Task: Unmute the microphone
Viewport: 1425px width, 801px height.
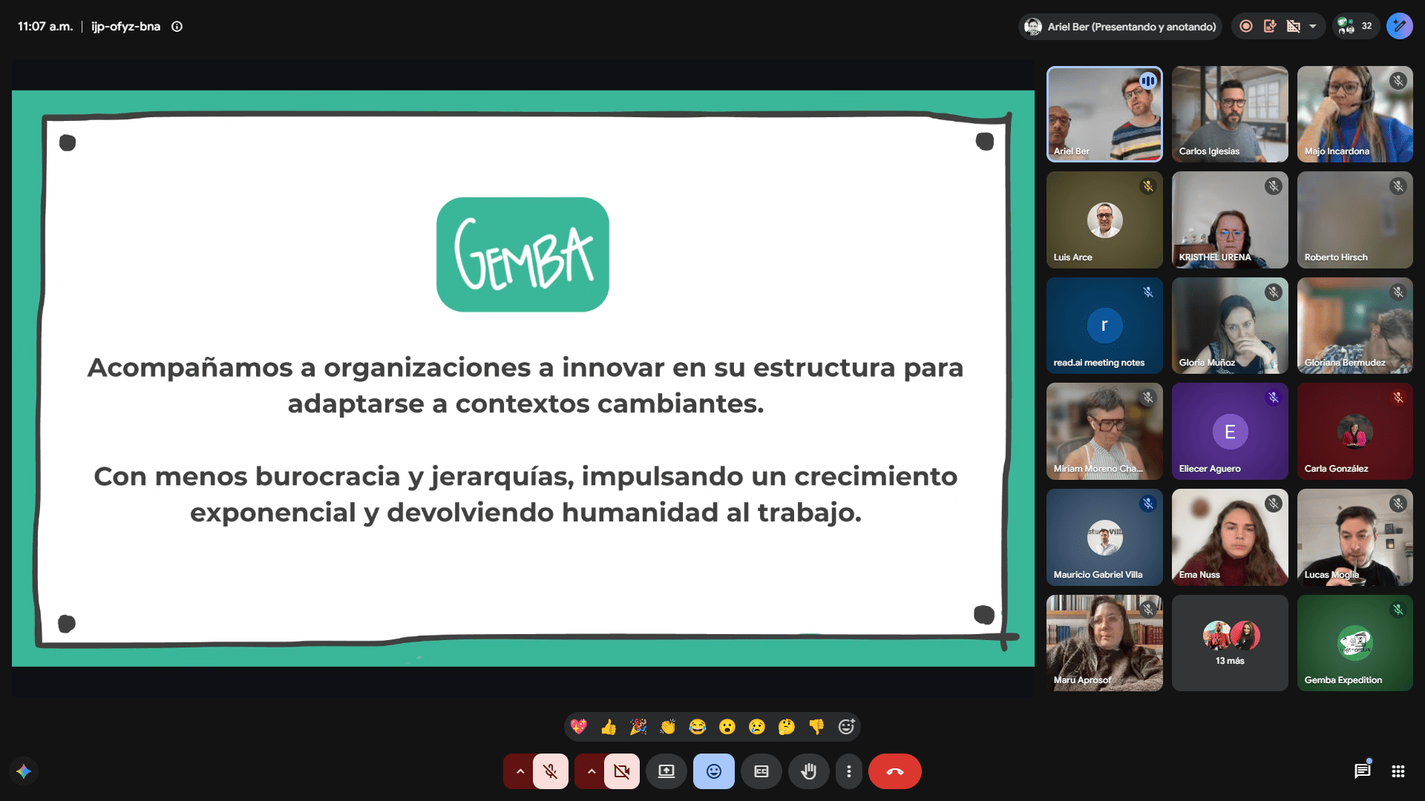Action: (551, 771)
